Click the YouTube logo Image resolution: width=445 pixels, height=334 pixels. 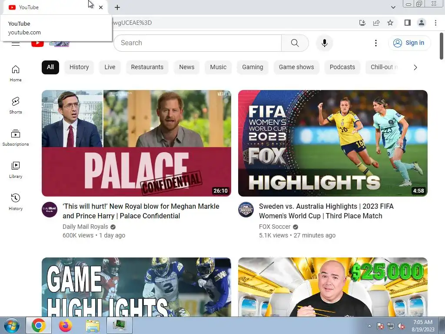(x=50, y=43)
